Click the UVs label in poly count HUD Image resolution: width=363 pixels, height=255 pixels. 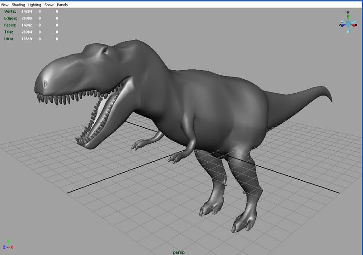[x=9, y=39]
